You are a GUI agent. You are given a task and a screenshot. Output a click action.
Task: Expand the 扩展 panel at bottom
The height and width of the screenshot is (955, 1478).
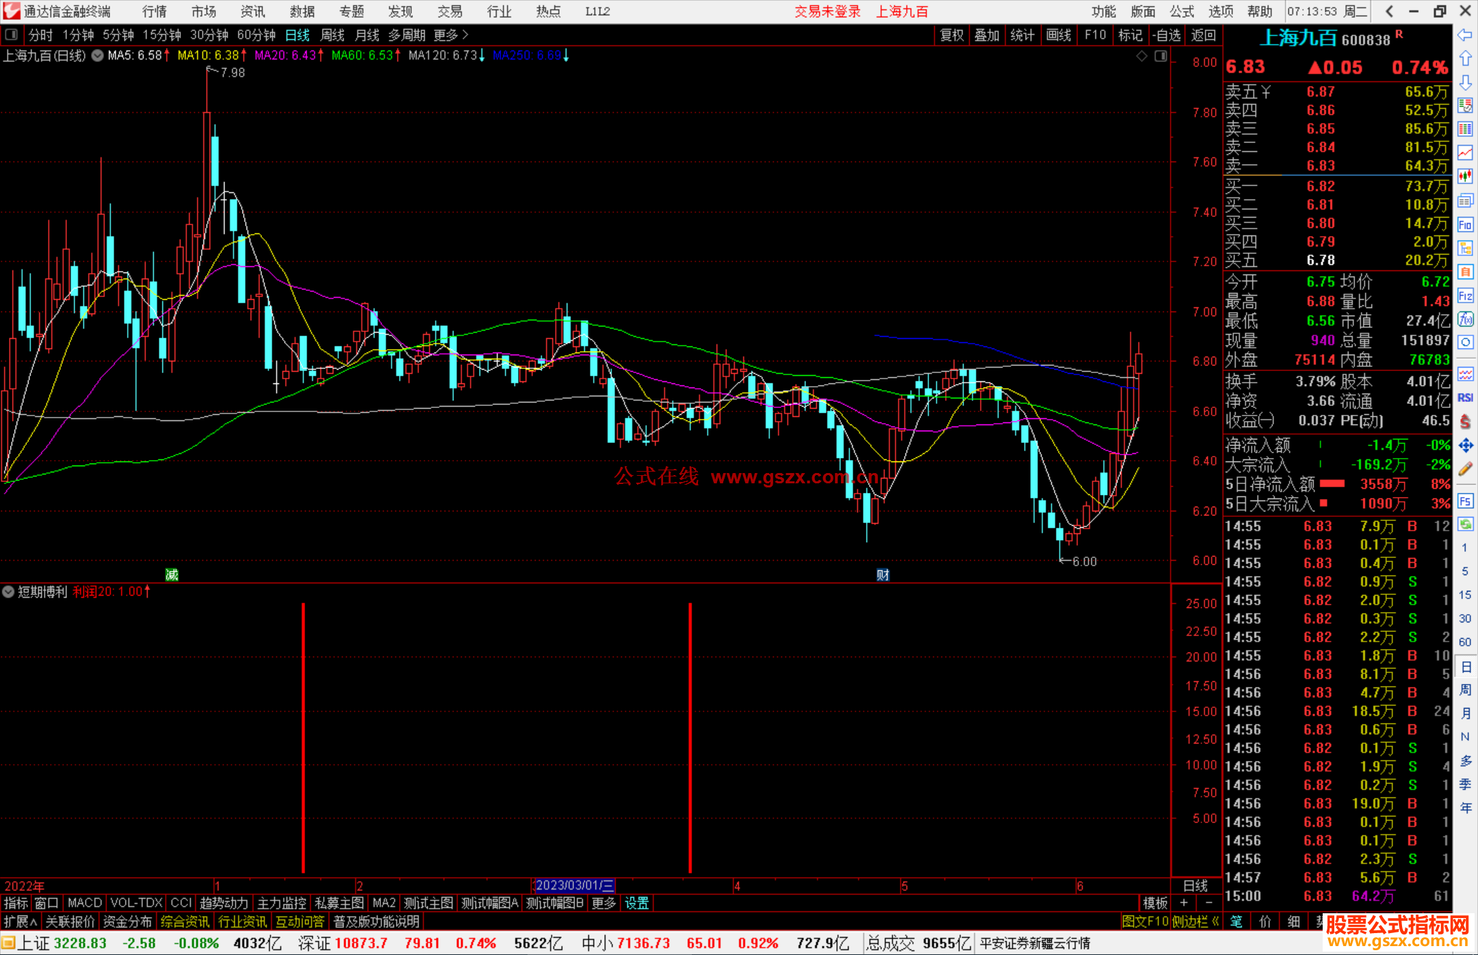20,921
